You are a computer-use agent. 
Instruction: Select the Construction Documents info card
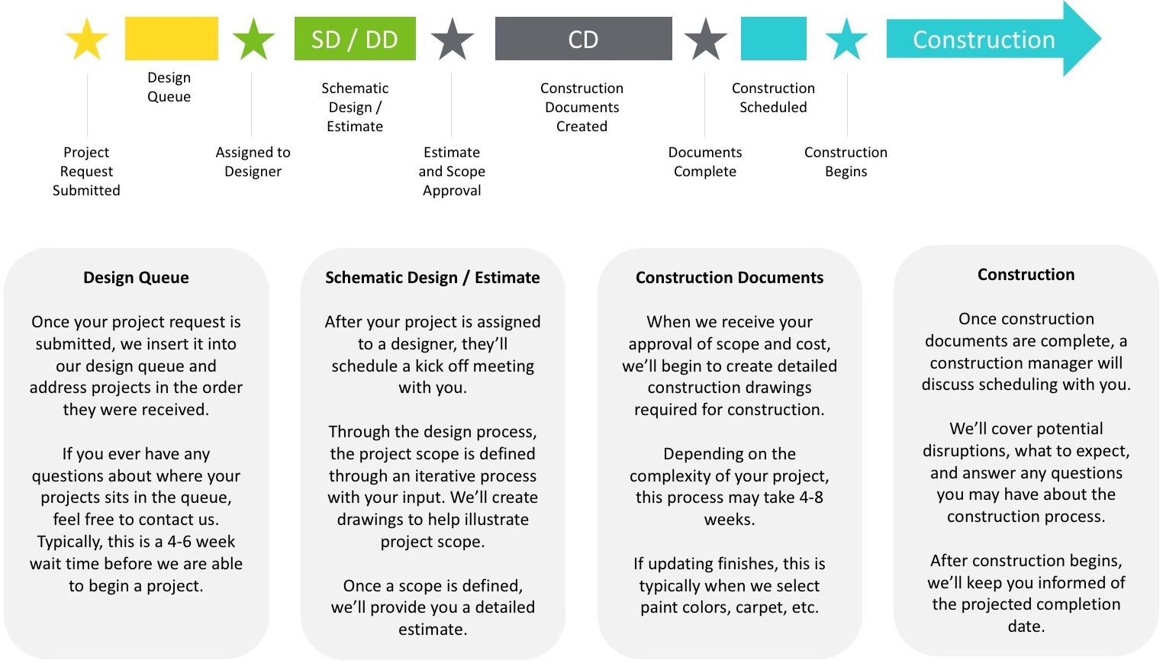[730, 453]
